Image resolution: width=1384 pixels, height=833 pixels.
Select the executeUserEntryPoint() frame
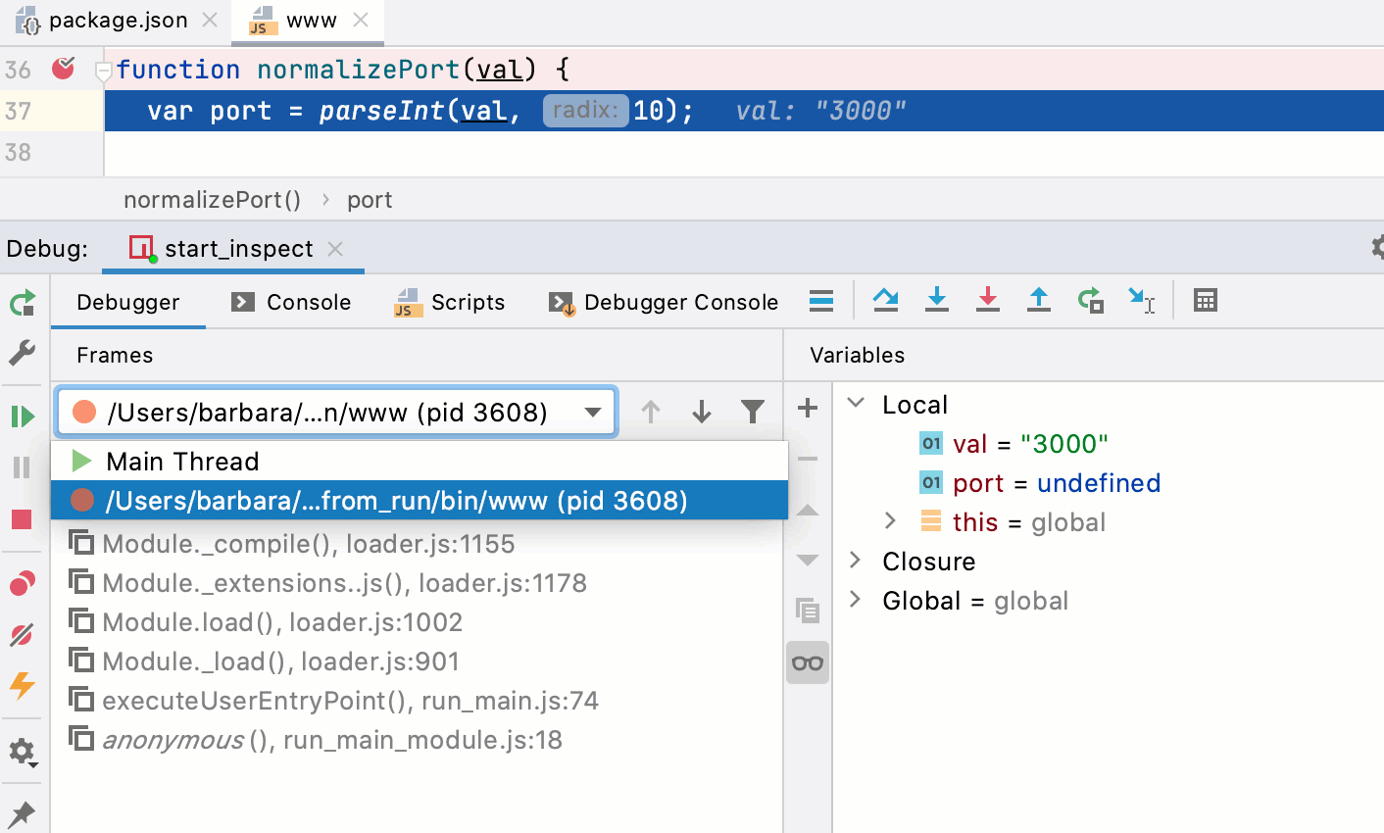coord(417,700)
